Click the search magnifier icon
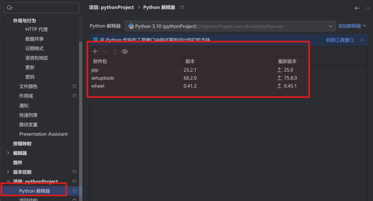Image resolution: width=373 pixels, height=201 pixels. point(10,8)
